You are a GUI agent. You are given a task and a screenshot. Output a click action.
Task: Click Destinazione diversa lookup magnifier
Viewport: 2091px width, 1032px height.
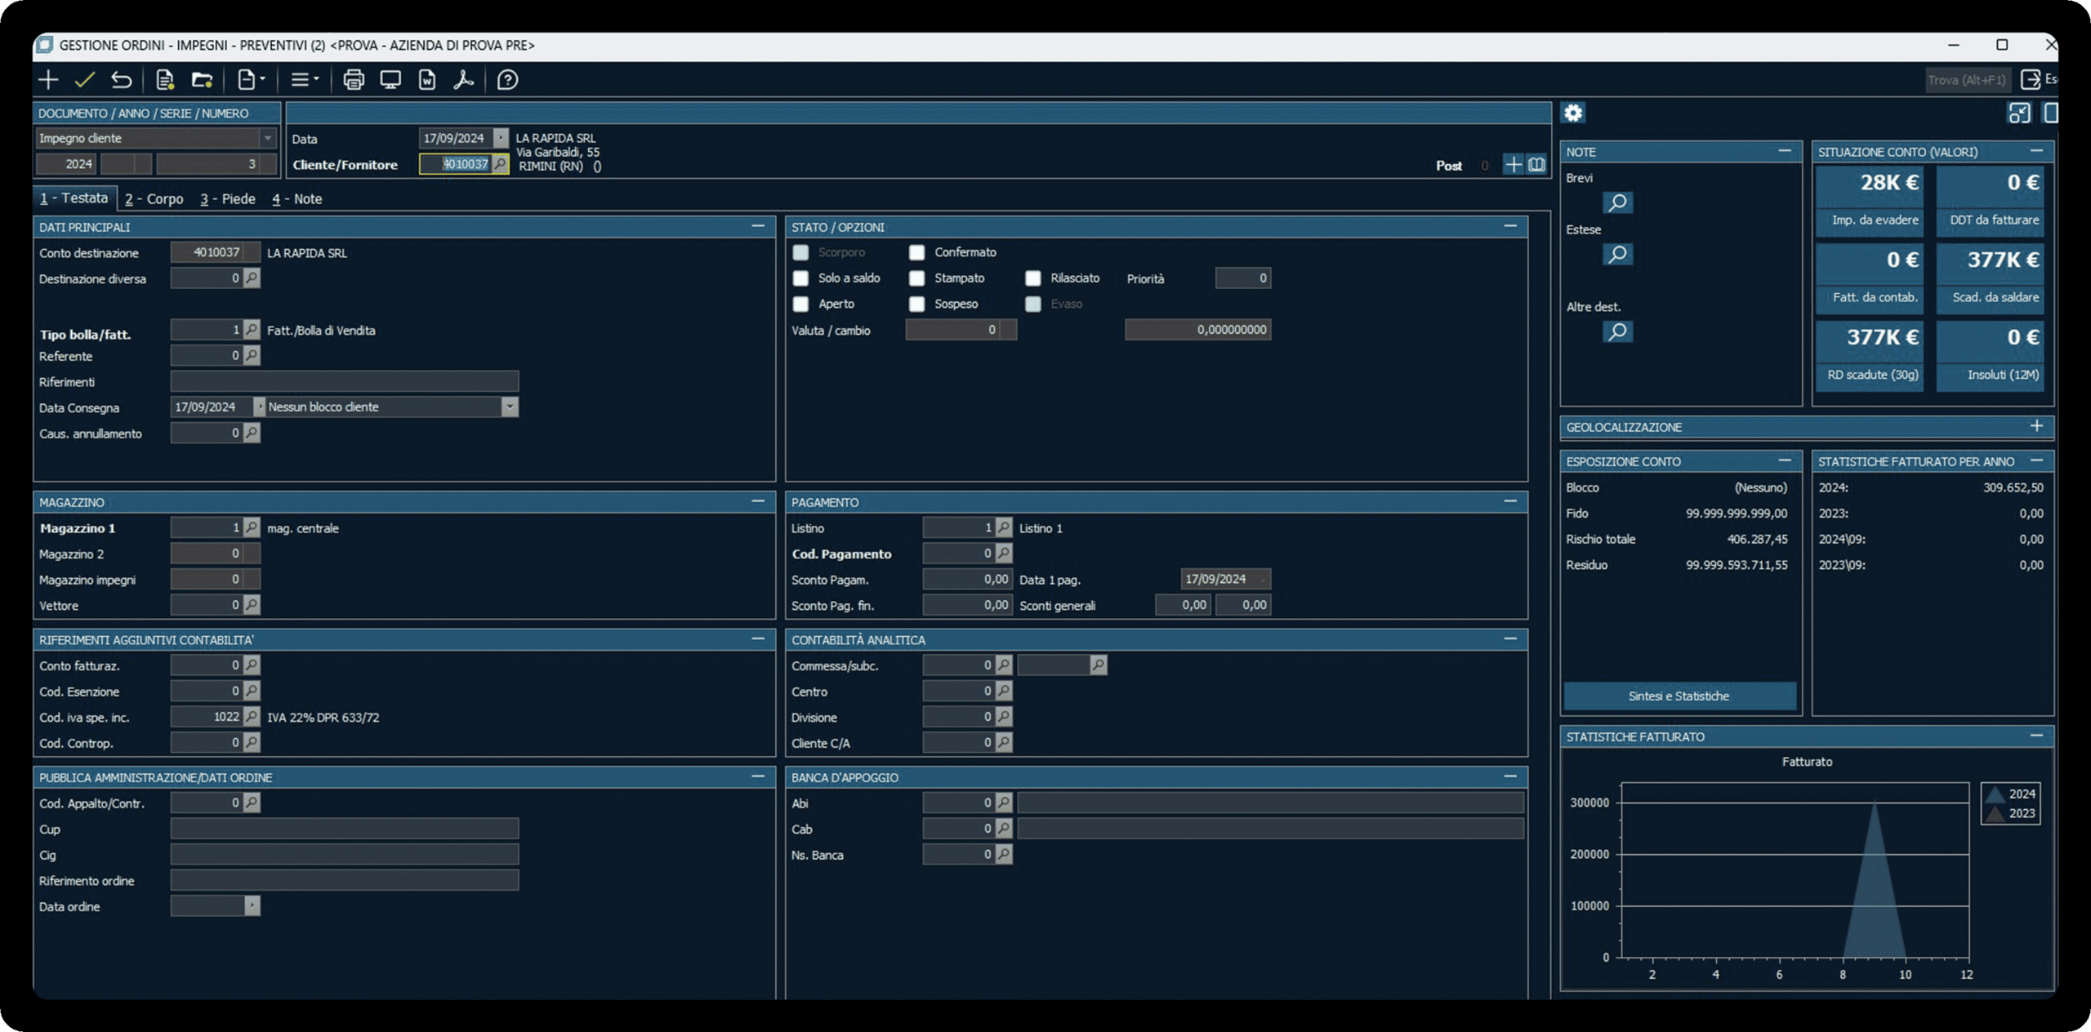click(x=252, y=278)
